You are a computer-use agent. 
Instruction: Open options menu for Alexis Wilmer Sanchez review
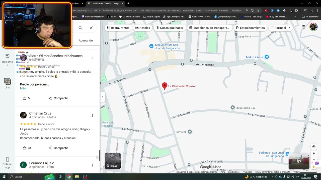coord(92,58)
